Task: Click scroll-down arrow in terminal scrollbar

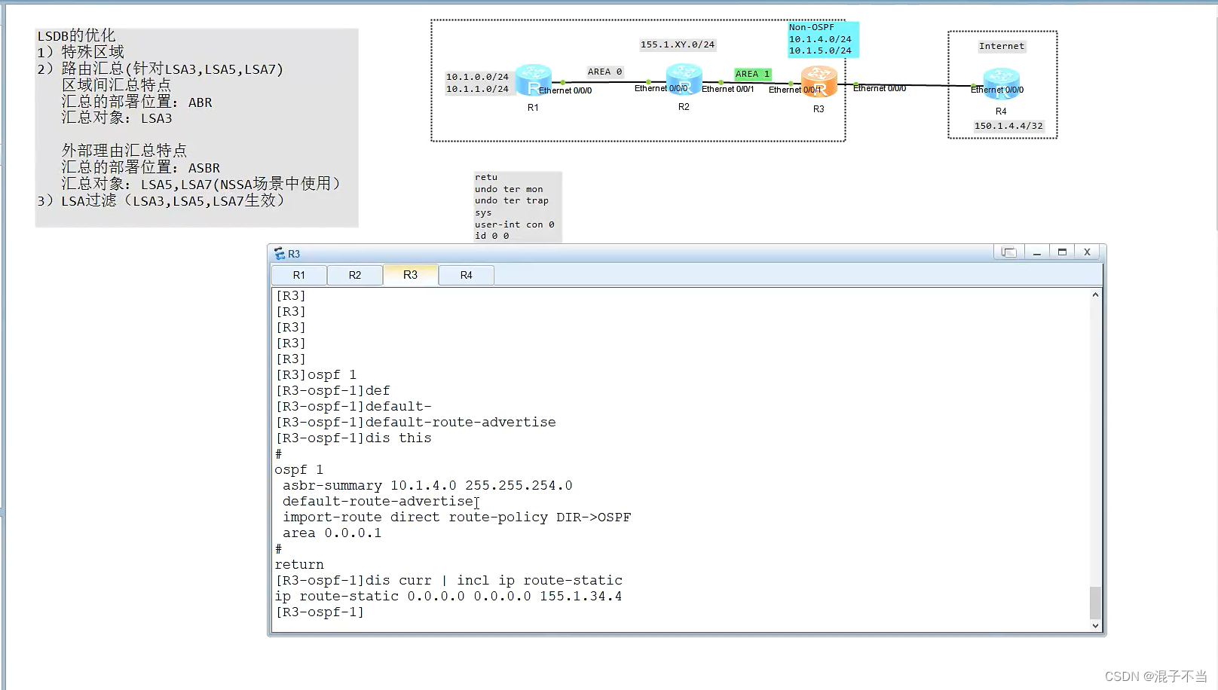Action: (x=1095, y=625)
